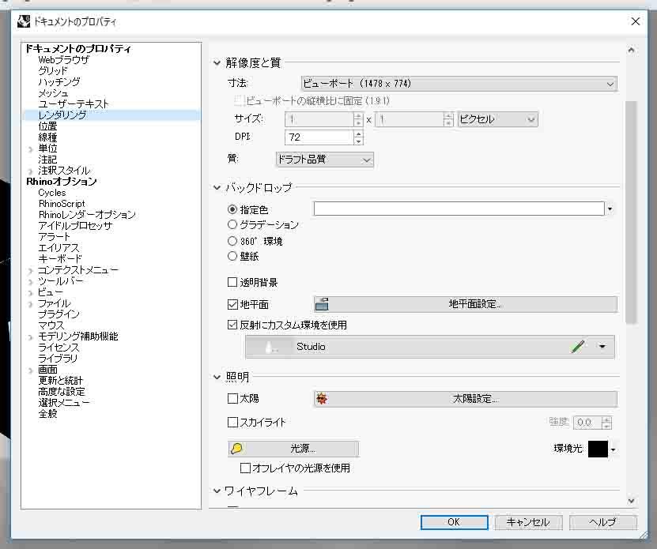Click the Rhino logo in title bar
The image size is (657, 549).
coord(24,22)
